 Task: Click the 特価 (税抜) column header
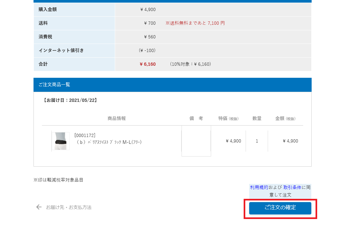pos(228,118)
